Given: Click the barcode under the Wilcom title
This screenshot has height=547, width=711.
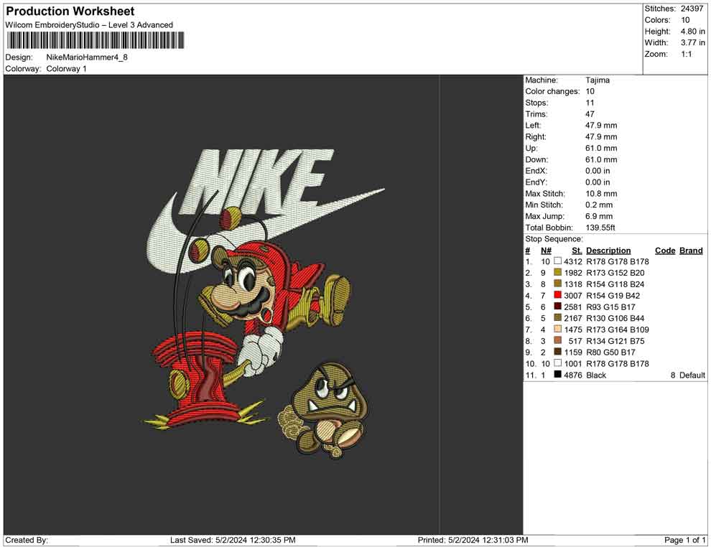Looking at the screenshot, I should [96, 40].
